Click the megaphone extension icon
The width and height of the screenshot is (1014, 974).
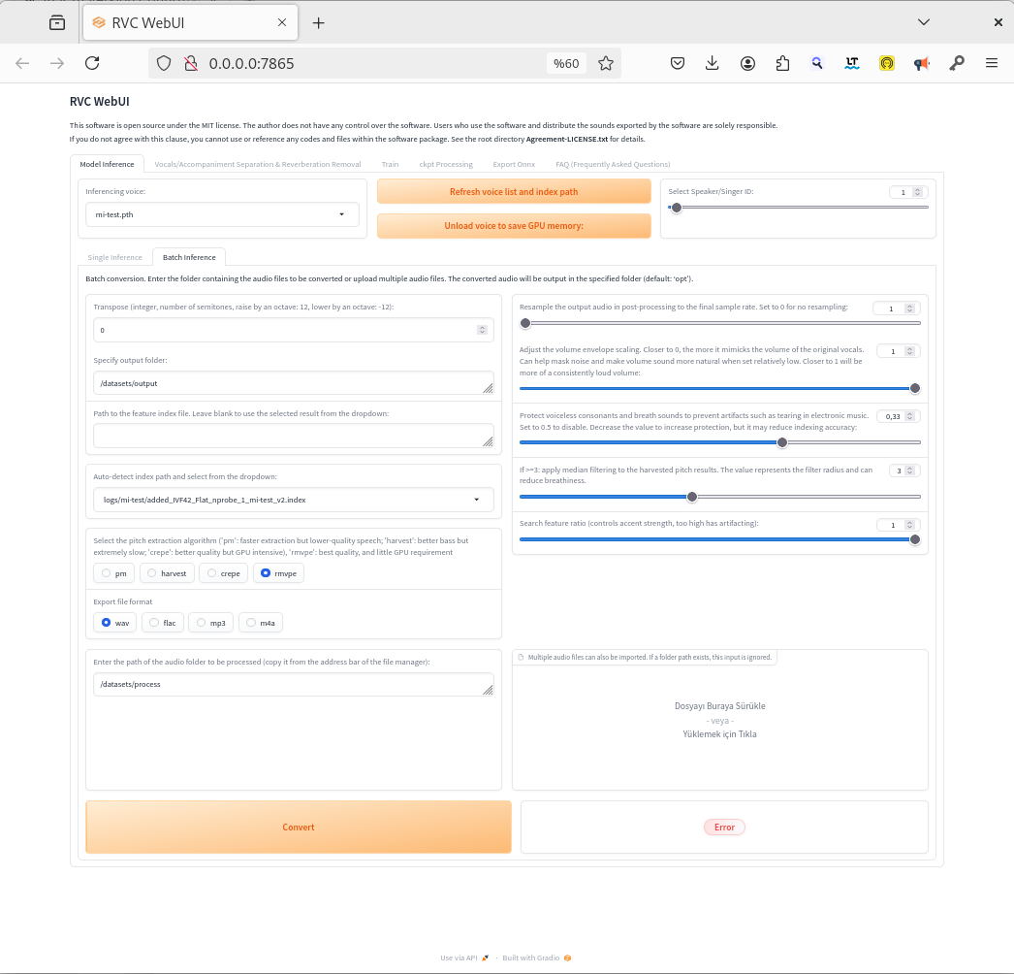point(922,63)
